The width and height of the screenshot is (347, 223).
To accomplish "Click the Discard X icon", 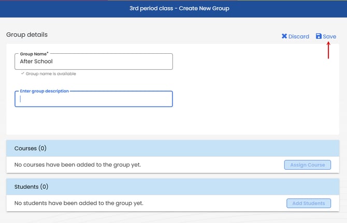I will (284, 36).
